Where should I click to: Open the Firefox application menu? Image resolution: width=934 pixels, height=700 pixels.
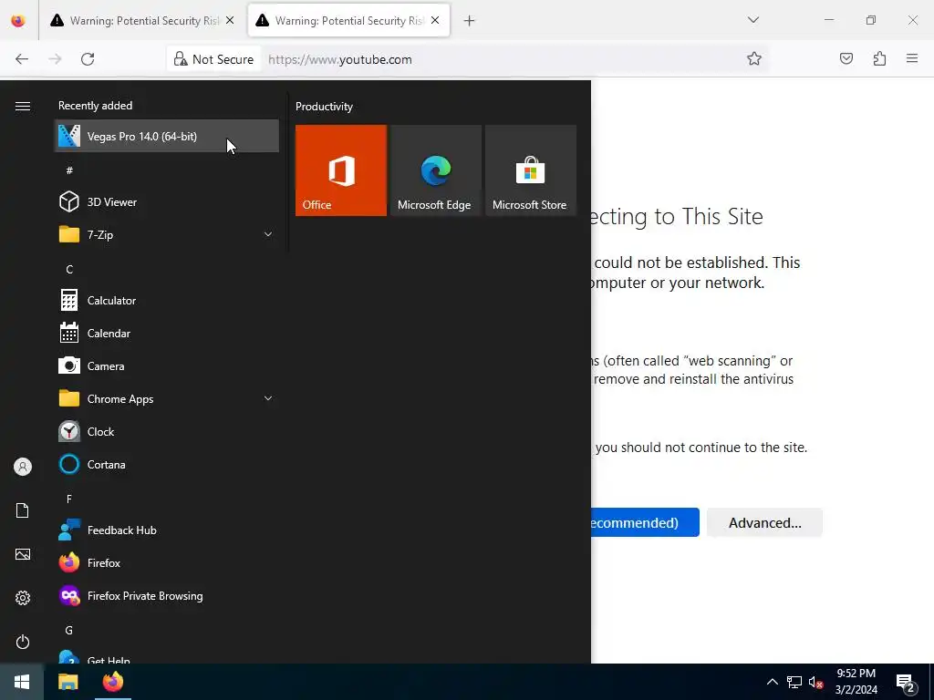(x=912, y=58)
